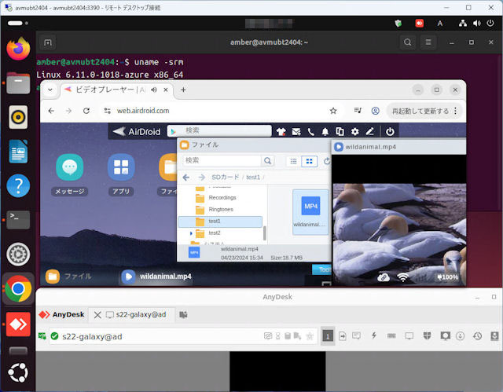Select the test2 folder in tree
This screenshot has width=503, height=392.
(215, 233)
